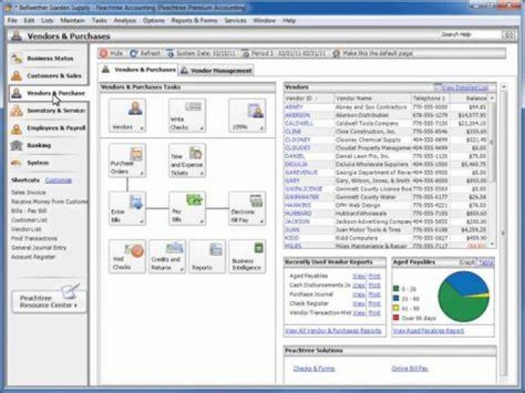Open the Pay Bills task
This screenshot has height=393, width=525.
(187, 209)
